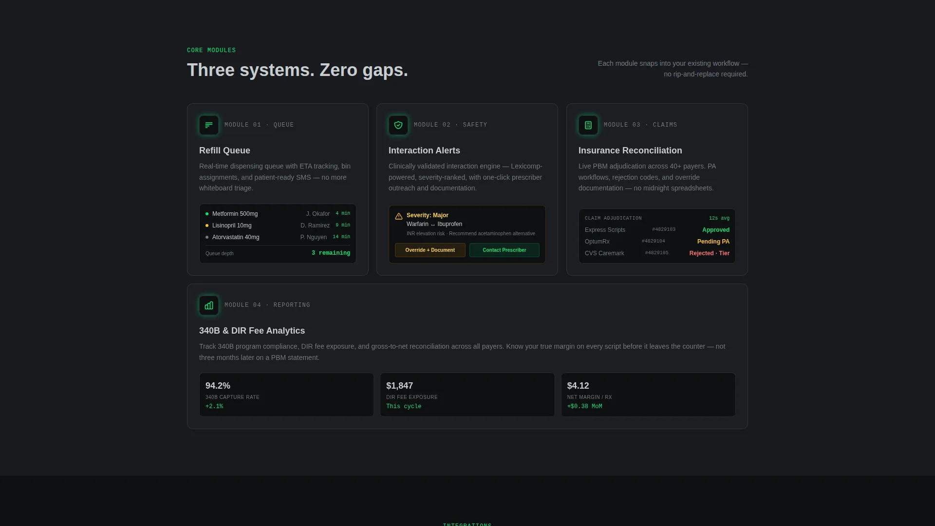Click the green status dot beside Metformin 500mg
The height and width of the screenshot is (526, 935).
click(207, 214)
